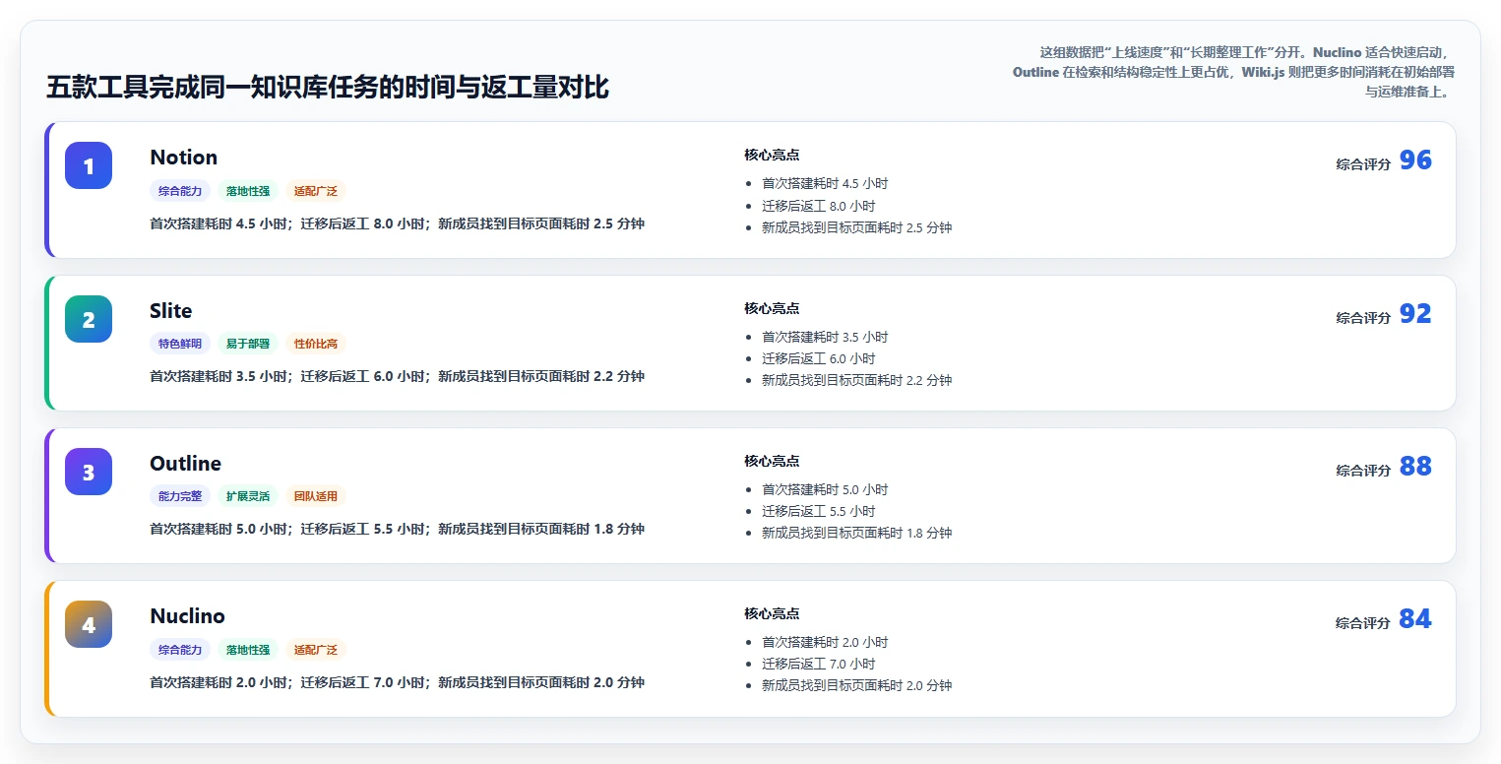1501x764 pixels.
Task: Select the 适配广泛 tag under Nuclino
Action: [316, 650]
